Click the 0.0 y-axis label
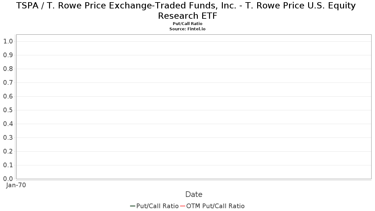375x211 pixels. click(x=8, y=179)
